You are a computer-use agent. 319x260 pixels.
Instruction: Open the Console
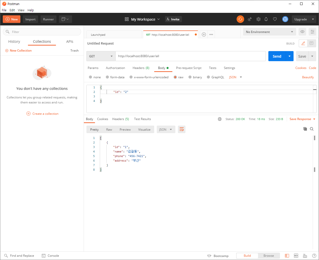click(50, 256)
